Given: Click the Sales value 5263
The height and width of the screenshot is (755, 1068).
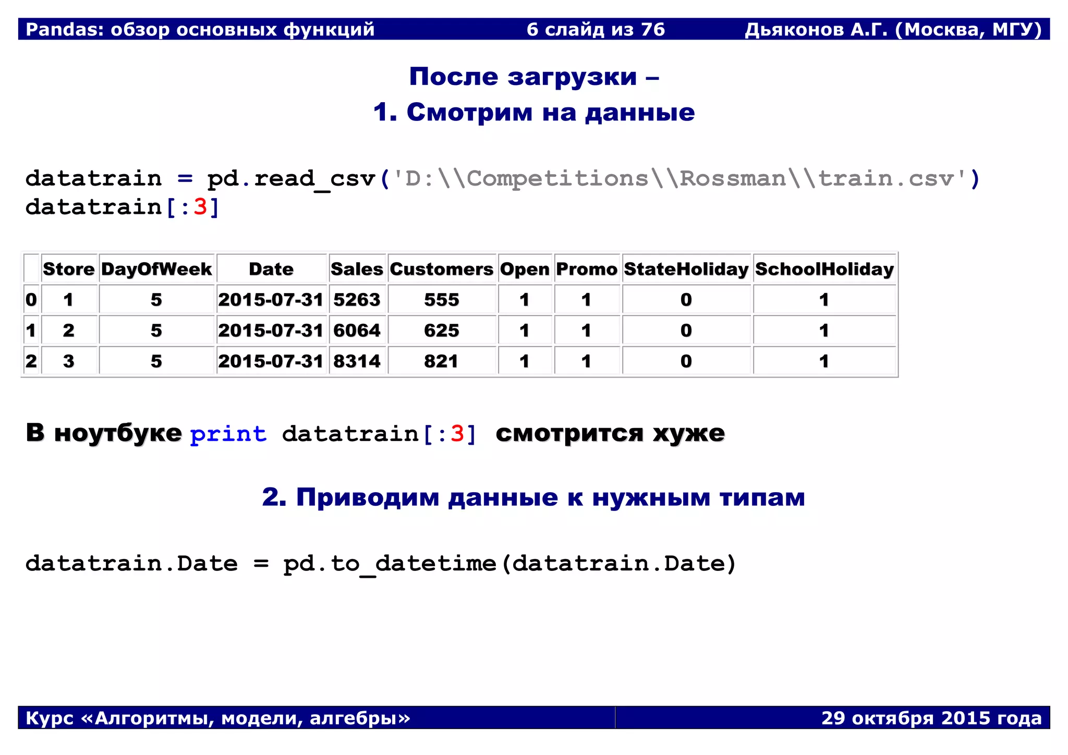Looking at the screenshot, I should pyautogui.click(x=357, y=300).
